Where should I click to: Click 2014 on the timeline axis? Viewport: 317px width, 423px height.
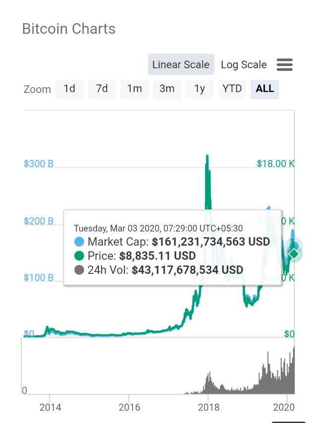point(50,407)
